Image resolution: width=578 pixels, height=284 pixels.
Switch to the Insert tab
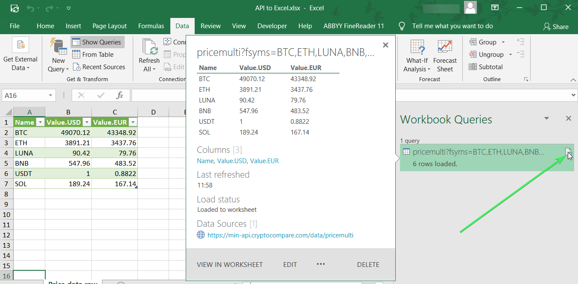(x=73, y=26)
